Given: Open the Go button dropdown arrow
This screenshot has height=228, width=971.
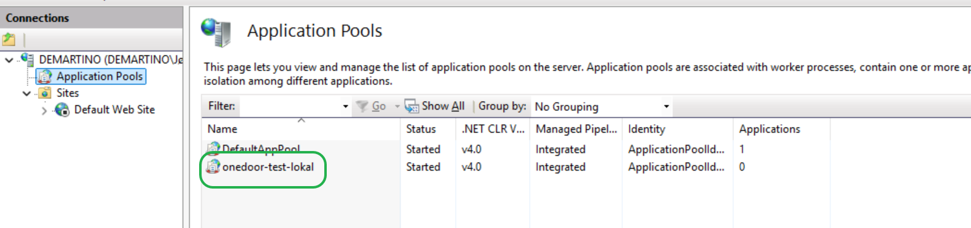Looking at the screenshot, I should pos(397,107).
